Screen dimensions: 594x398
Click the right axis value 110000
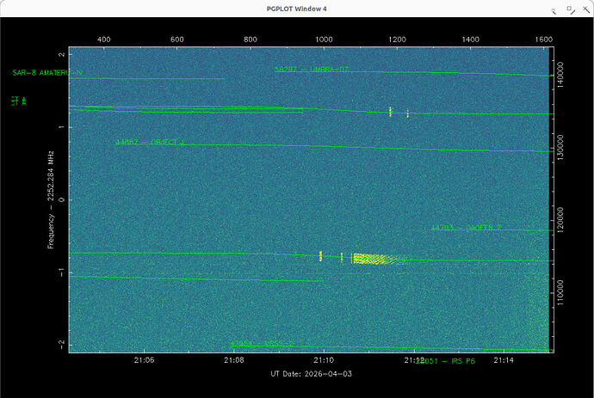560,293
